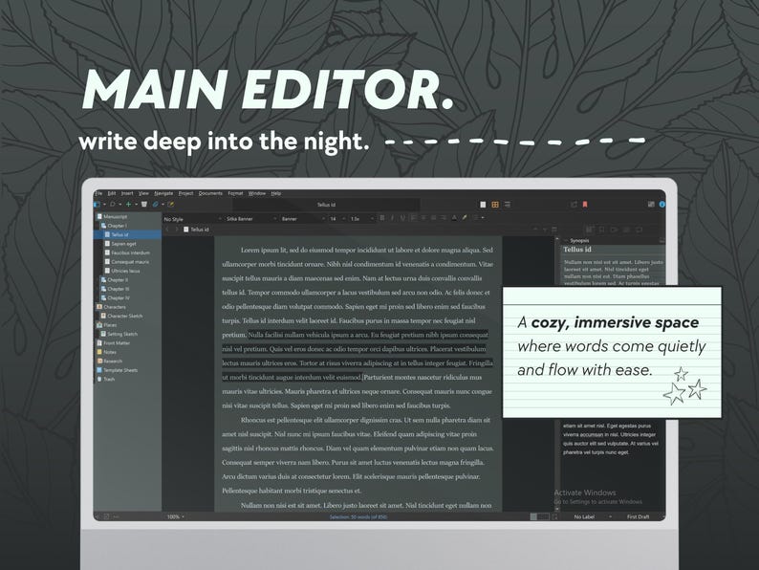The image size is (759, 570).
Task: Click the selection word count in footer
Action: (x=358, y=517)
